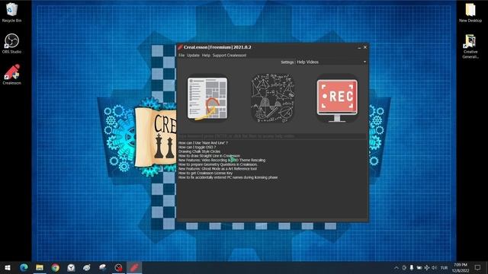Launch Google Chrome from the taskbar

[56, 267]
